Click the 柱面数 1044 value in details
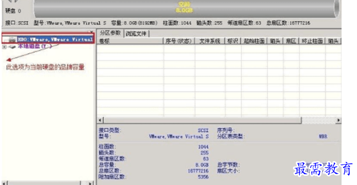Screen dimensions: 357x185 [203, 147]
